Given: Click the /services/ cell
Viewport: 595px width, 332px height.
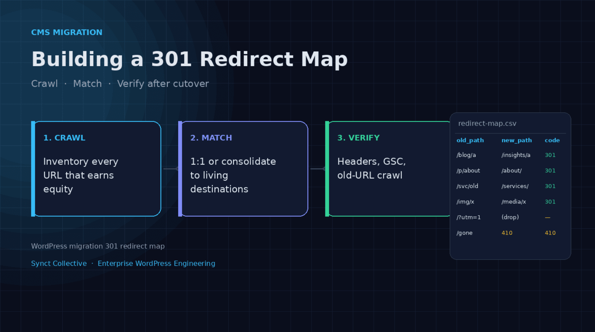Looking at the screenshot, I should 515,186.
